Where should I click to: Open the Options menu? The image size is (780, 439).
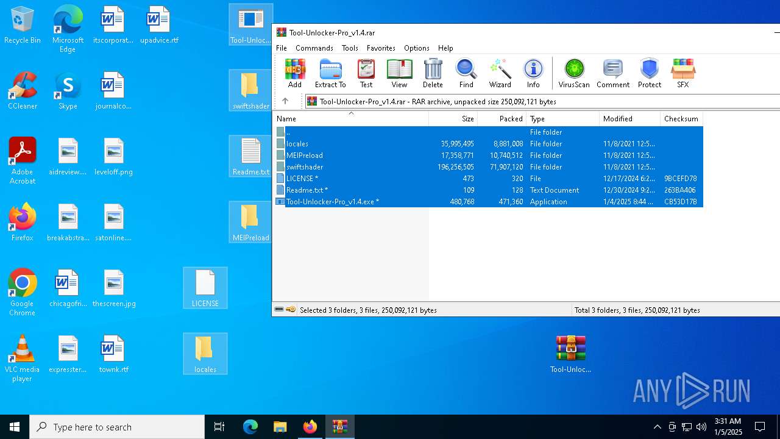(x=417, y=48)
